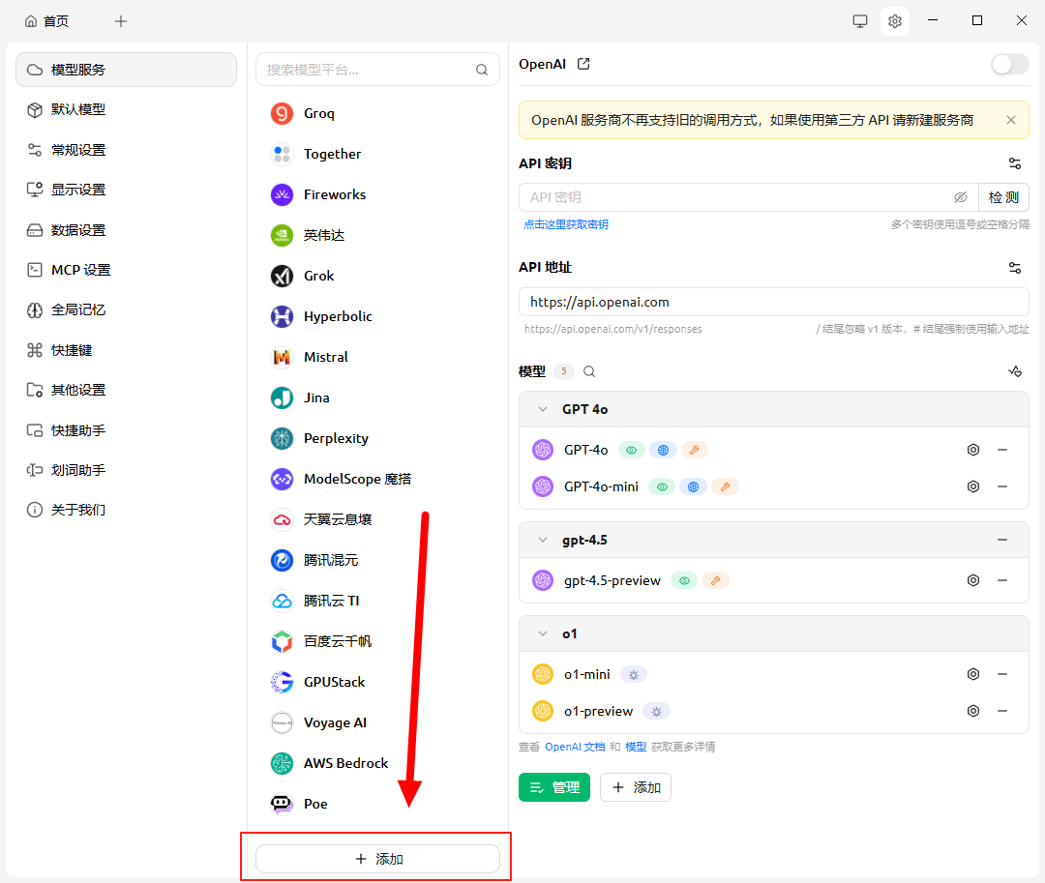Open API address settings icon
Image resolution: width=1045 pixels, height=883 pixels.
tap(1014, 268)
